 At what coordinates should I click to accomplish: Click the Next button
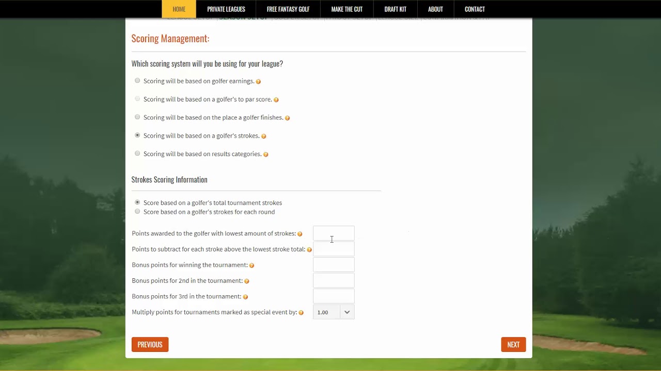tap(513, 345)
